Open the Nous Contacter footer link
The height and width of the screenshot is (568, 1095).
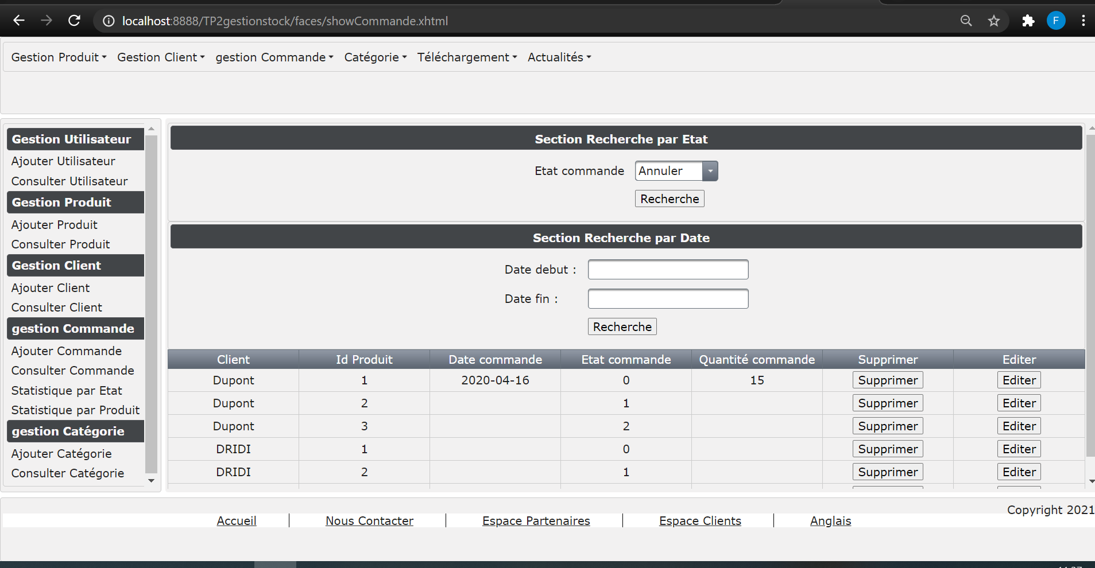(x=370, y=521)
